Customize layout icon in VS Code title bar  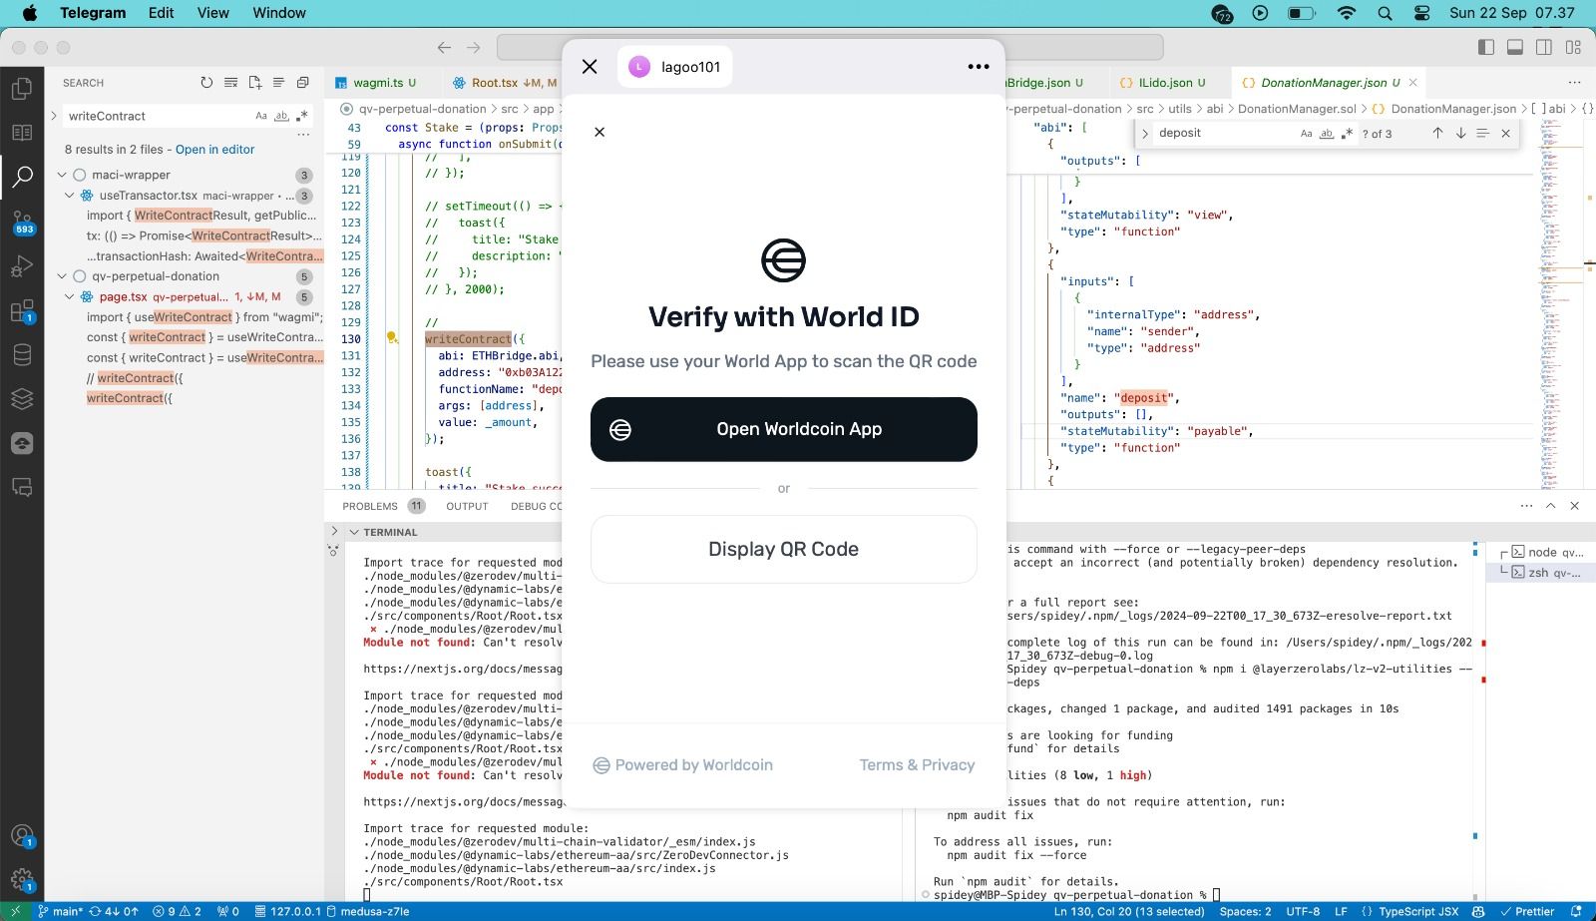click(x=1574, y=47)
